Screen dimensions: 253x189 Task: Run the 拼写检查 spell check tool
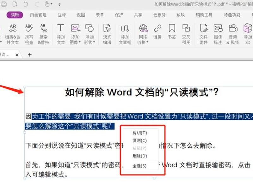pos(29,34)
